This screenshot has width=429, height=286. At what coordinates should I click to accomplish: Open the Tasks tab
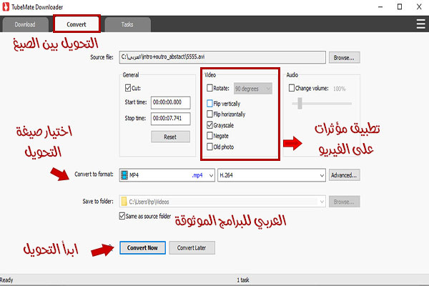point(127,24)
